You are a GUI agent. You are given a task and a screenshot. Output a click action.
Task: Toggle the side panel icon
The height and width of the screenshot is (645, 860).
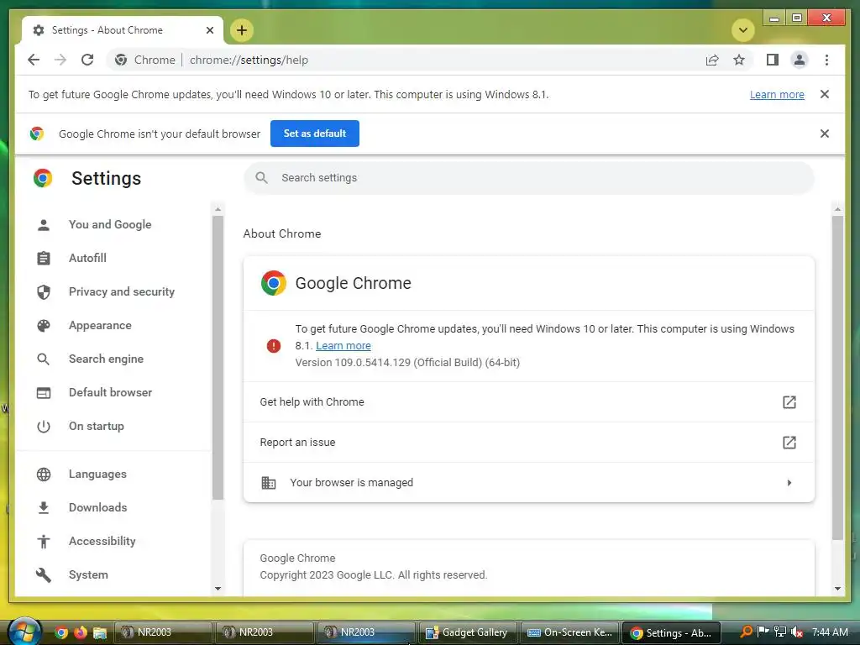(x=773, y=60)
